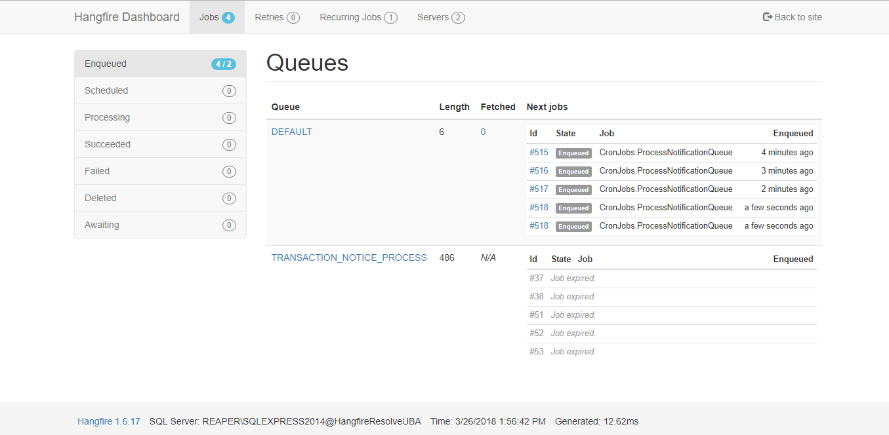
Task: Click the Hangfire Dashboard brand heading
Action: point(127,16)
